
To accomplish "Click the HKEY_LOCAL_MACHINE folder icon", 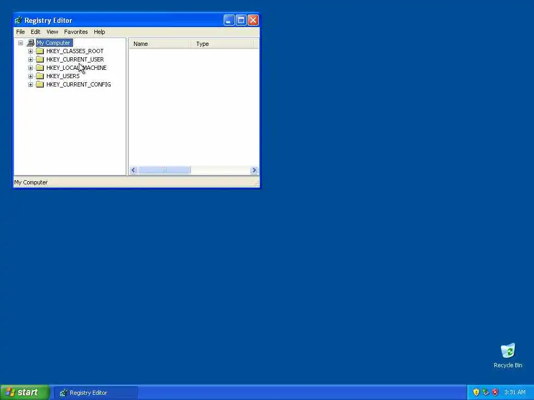I will pyautogui.click(x=40, y=68).
